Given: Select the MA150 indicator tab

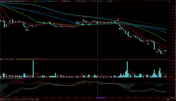Looking at the screenshot, I should click(34, 100).
